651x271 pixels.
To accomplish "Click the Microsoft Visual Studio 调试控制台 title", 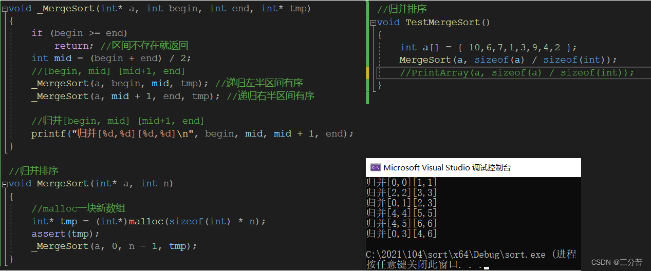I will pos(447,167).
